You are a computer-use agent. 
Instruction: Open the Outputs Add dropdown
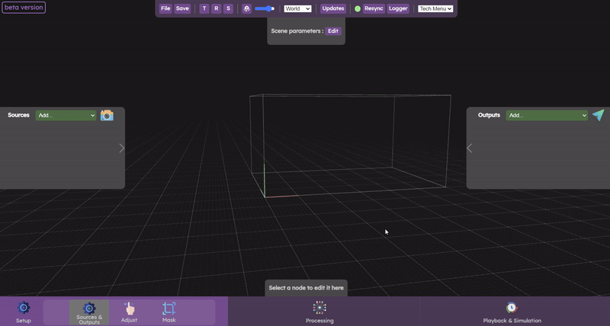tap(547, 116)
